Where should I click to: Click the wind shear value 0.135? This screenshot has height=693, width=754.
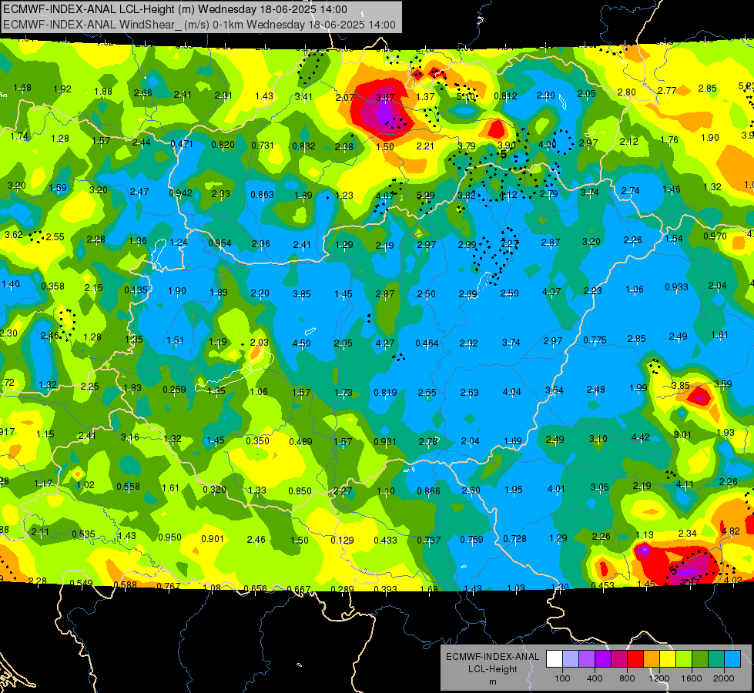coord(136,290)
